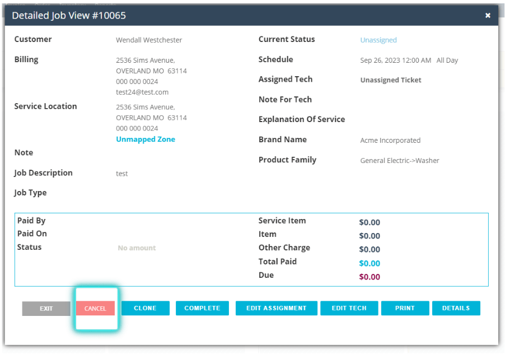505x354 pixels.
Task: Click the schedule date Sep 26, 2023 12:00 AM
Action: [395, 60]
